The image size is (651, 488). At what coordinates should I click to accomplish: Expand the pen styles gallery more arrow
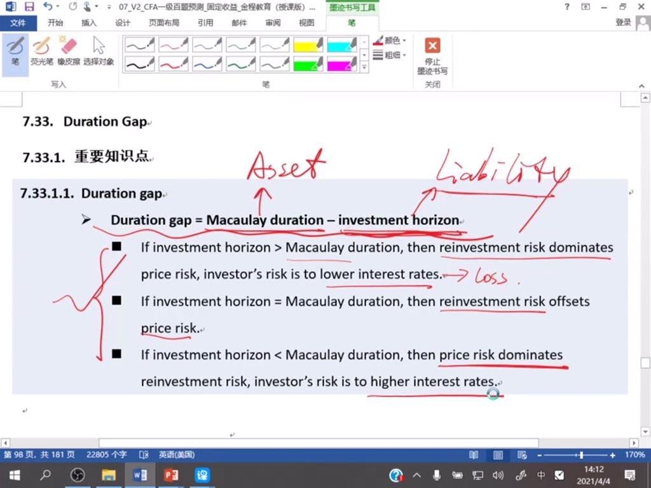pos(364,67)
